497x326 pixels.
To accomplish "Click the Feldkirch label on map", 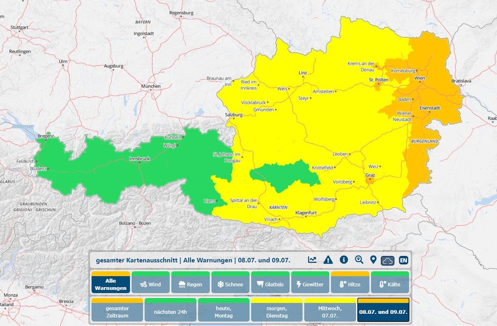I will tap(26, 161).
